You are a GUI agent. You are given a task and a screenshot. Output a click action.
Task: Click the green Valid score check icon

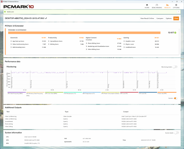click(x=5, y=12)
